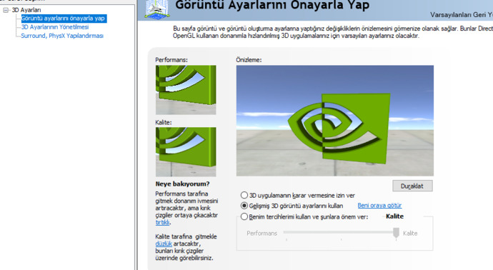This screenshot has width=493, height=270.
Task: Click the large Önizleme NVIDIA logo preview
Action: click(335, 121)
